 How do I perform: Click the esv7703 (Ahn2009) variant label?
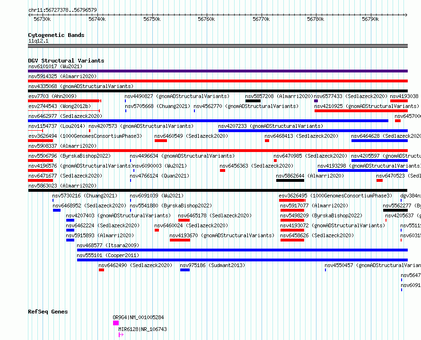(53, 96)
